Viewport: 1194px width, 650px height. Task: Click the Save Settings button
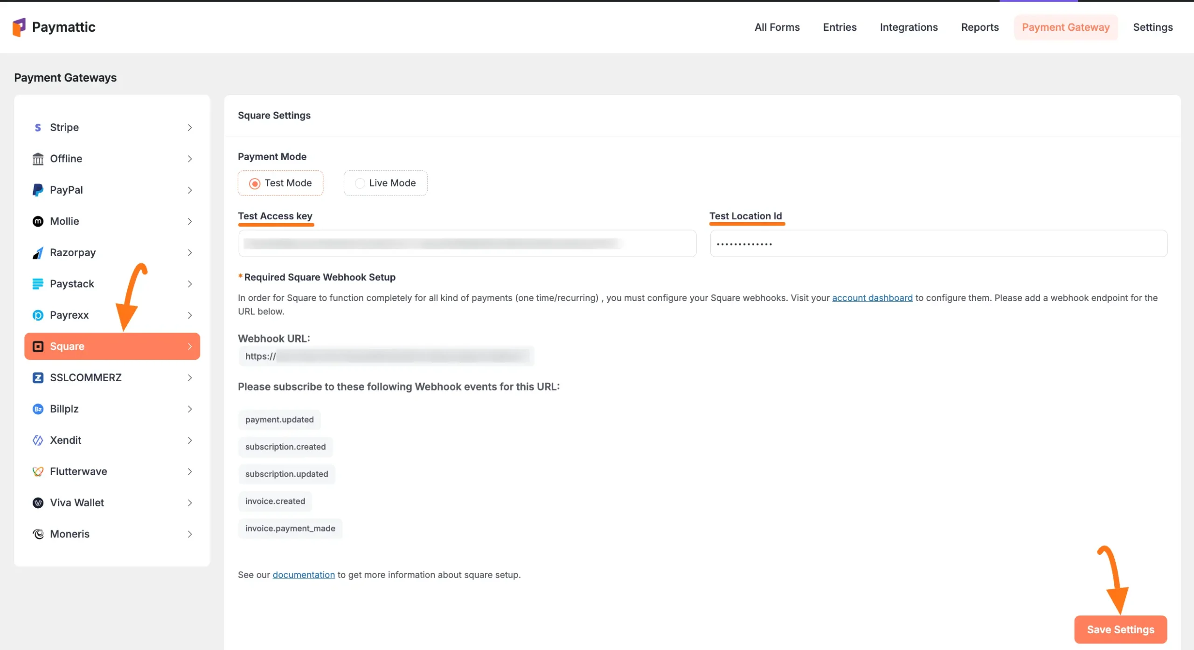1120,629
